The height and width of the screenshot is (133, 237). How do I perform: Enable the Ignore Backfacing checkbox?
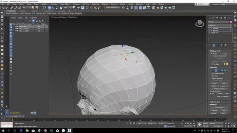tap(211, 78)
